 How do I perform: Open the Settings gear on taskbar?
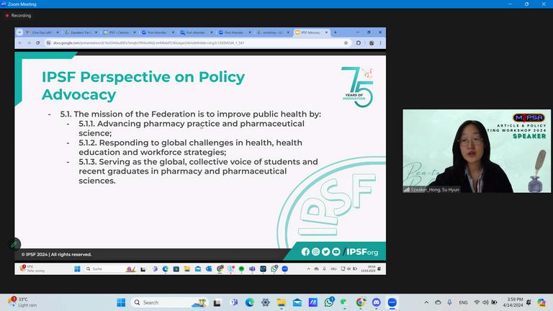pyautogui.click(x=265, y=302)
